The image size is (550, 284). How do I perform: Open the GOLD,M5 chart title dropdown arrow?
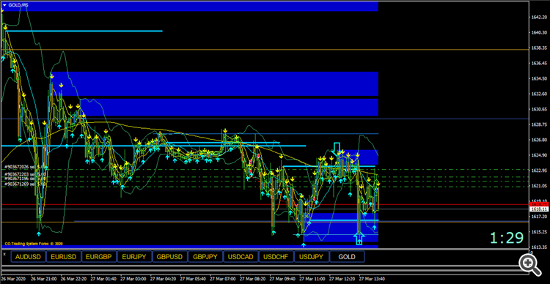4,5
